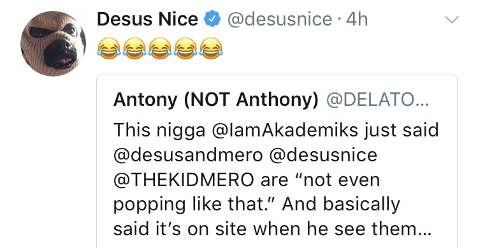Open the Antony (NOT Anthony) quoted author name
478x248 pixels.
[215, 99]
